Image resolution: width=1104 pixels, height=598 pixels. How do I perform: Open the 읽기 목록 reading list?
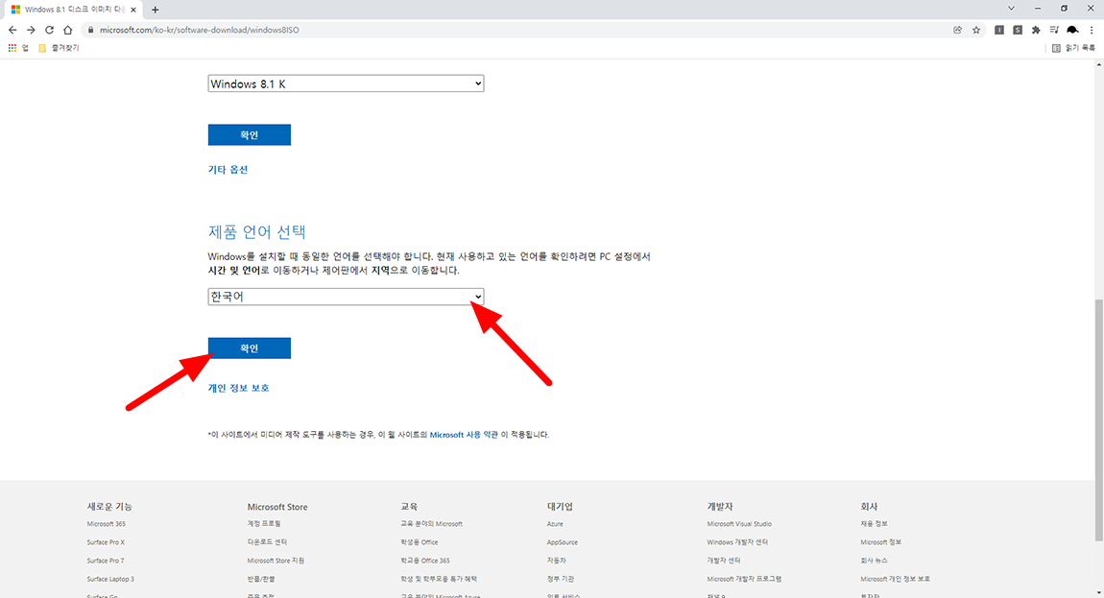[x=1073, y=48]
